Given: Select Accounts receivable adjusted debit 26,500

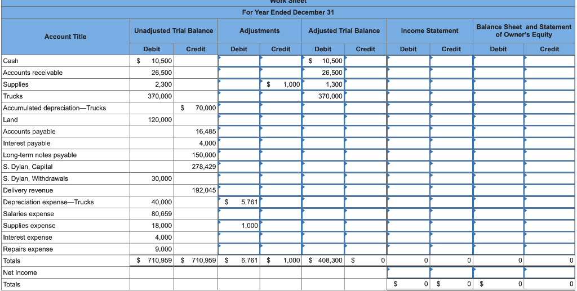Looking at the screenshot, I should 323,73.
